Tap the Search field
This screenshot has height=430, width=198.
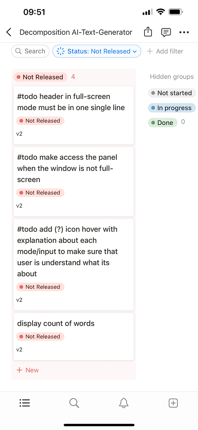click(x=30, y=51)
